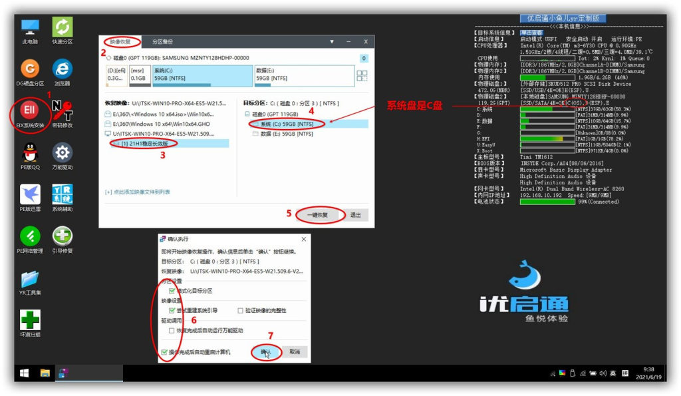Open the 密码修改 NT key icon
The image size is (681, 396).
pos(62,114)
